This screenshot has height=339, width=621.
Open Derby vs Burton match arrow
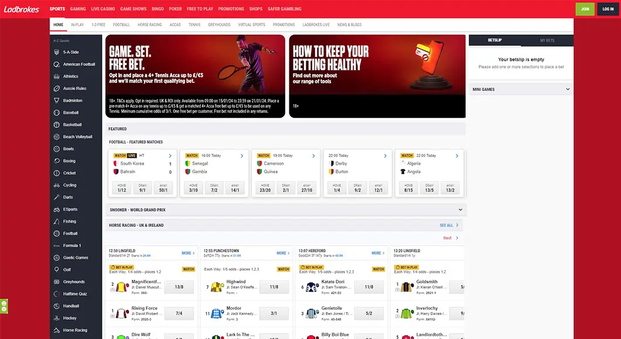tap(385, 155)
